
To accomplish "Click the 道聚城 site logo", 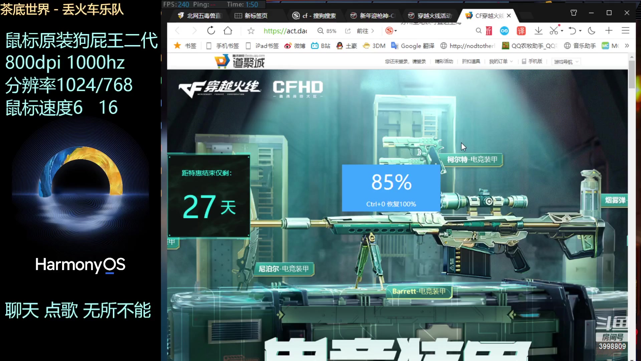I will click(240, 62).
